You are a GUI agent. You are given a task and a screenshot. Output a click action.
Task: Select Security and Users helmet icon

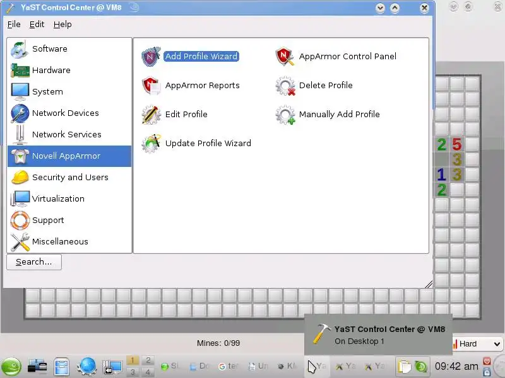coord(20,178)
